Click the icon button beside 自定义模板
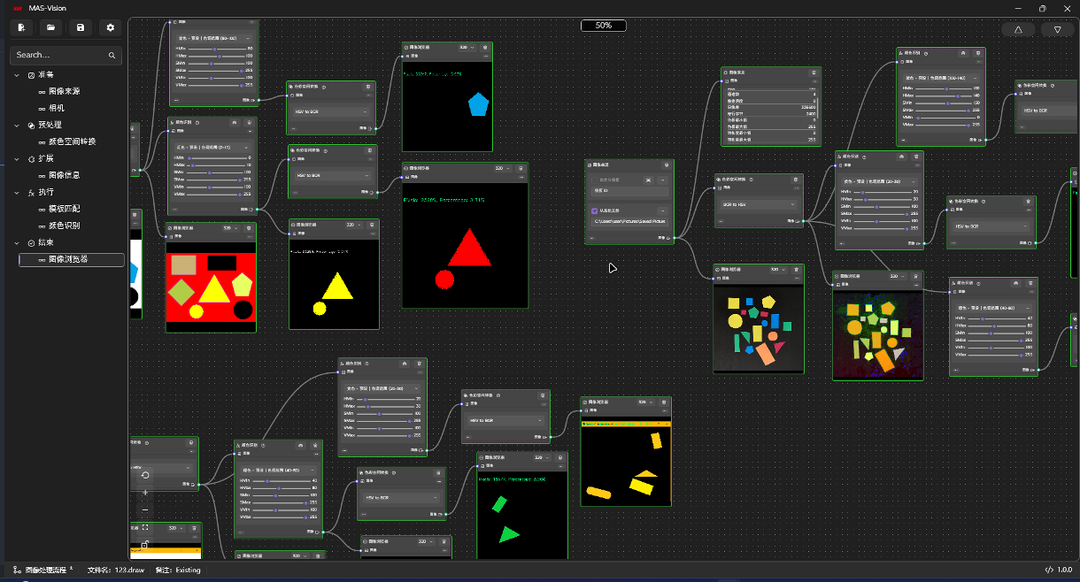Image resolution: width=1080 pixels, height=582 pixels. [649, 180]
